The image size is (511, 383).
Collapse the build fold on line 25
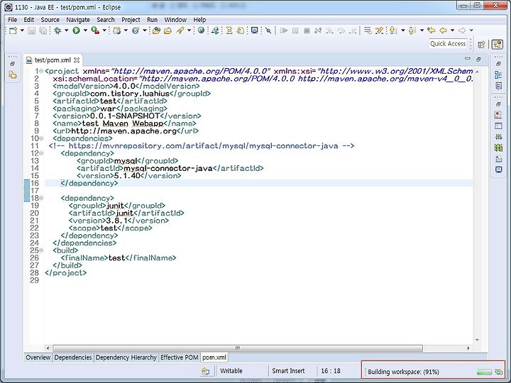coord(41,250)
